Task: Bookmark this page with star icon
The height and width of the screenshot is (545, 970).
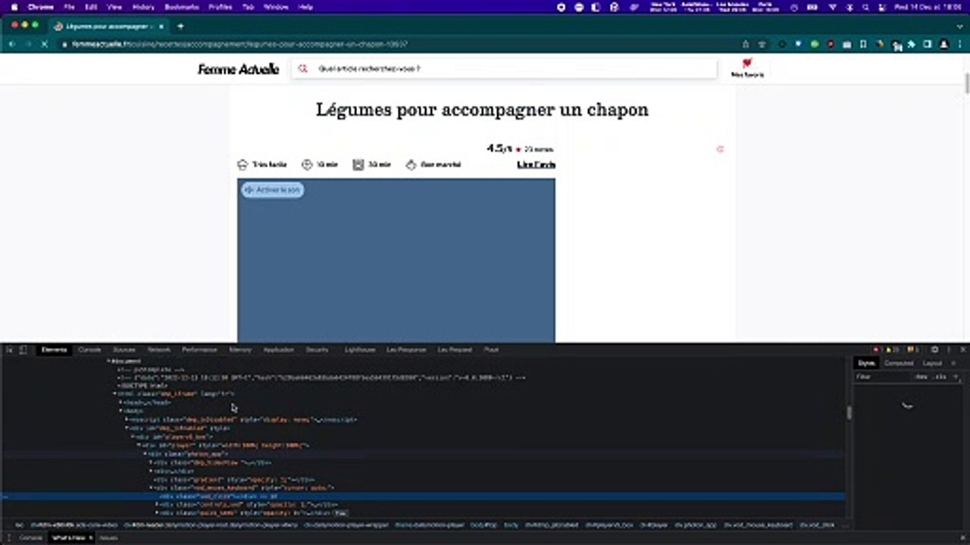Action: coord(762,44)
